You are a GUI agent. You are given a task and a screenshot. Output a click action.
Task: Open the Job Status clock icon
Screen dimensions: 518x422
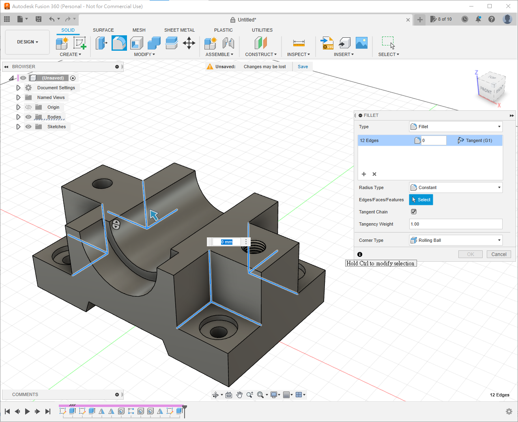[x=465, y=19]
